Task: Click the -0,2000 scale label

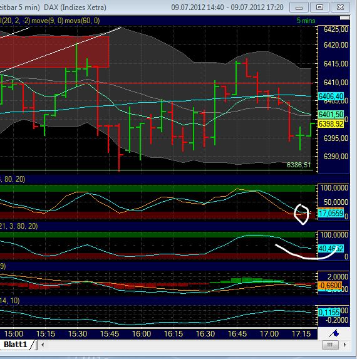Action: click(337, 320)
